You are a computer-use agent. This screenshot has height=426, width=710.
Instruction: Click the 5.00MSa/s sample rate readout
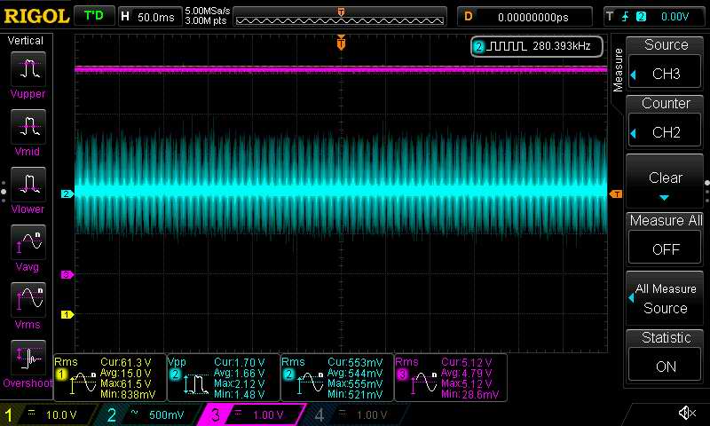208,11
